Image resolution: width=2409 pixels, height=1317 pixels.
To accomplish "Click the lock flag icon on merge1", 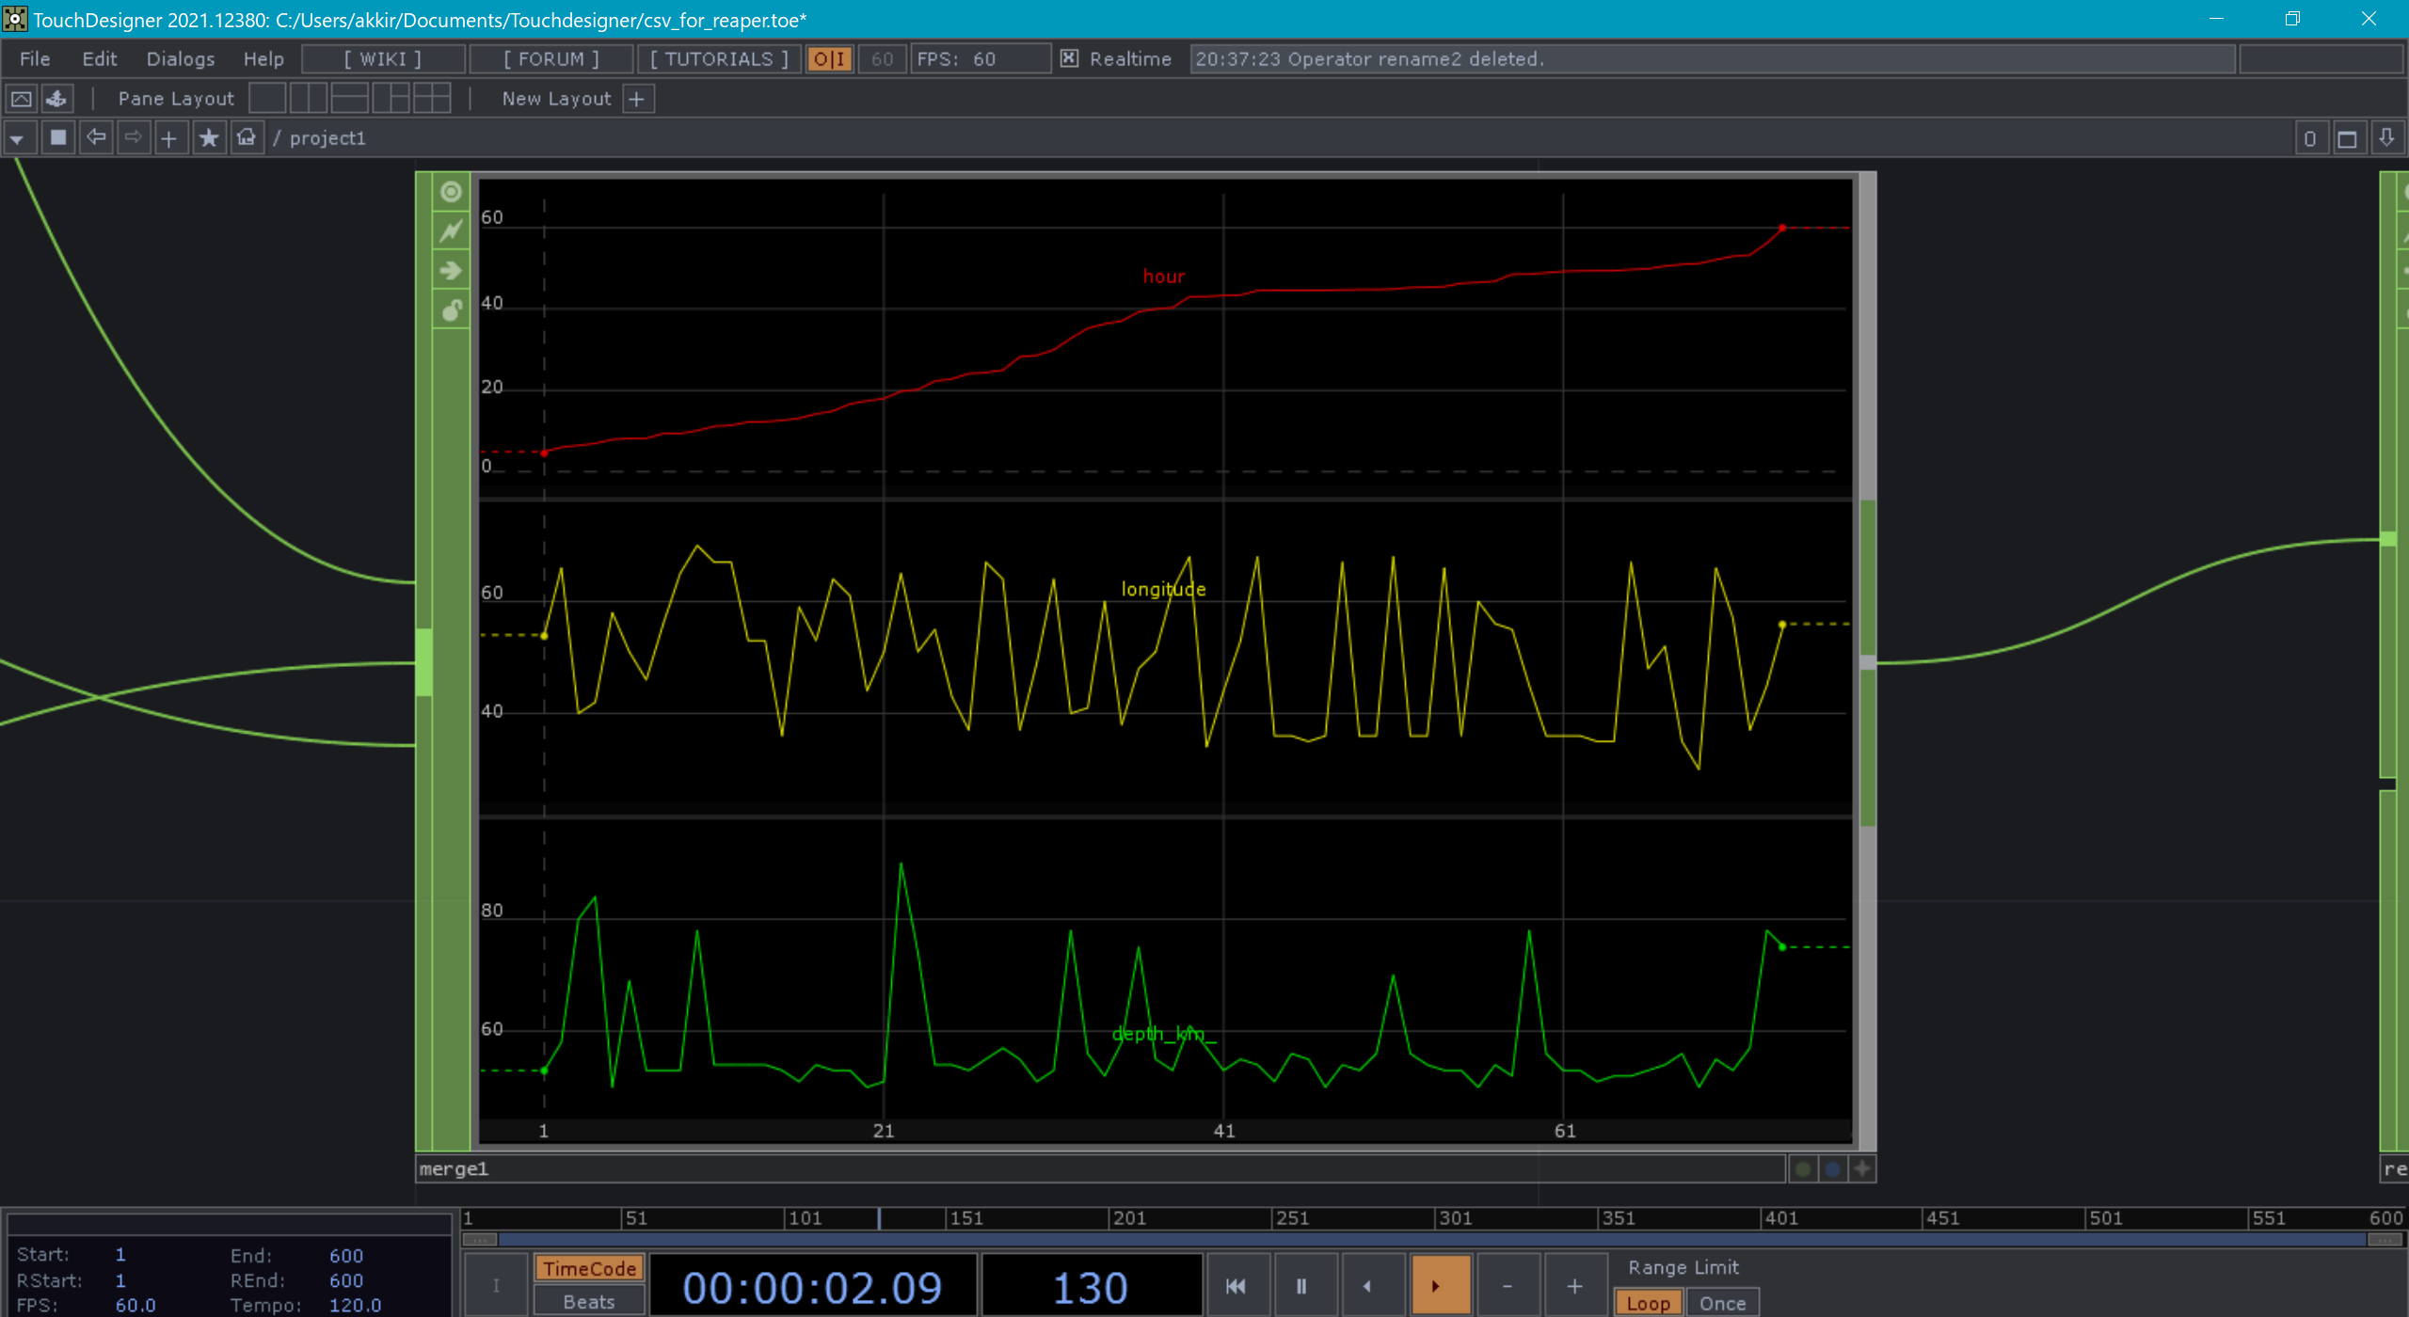I will click(451, 309).
